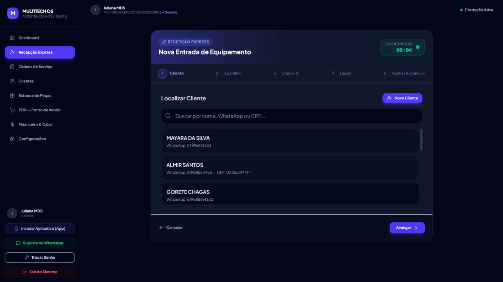This screenshot has height=282, width=503.
Task: Click the add-person icon on Novo Cliente
Action: click(389, 98)
